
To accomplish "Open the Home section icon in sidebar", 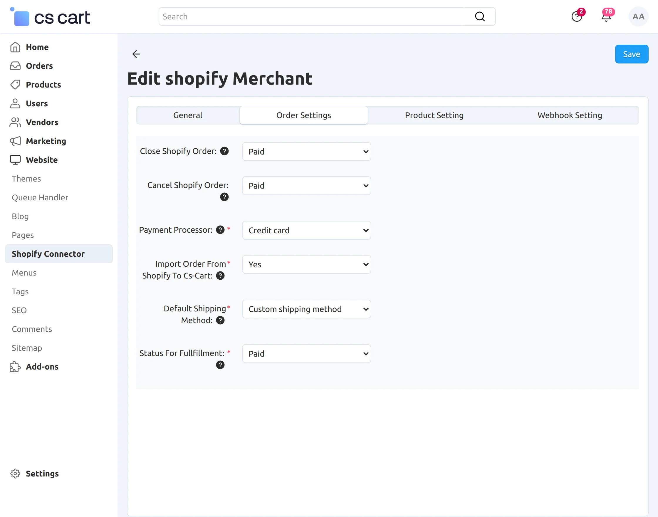I will 16,47.
